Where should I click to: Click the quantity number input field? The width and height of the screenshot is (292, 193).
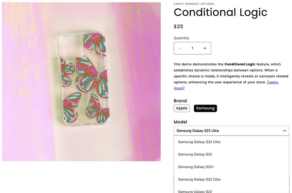pyautogui.click(x=193, y=48)
